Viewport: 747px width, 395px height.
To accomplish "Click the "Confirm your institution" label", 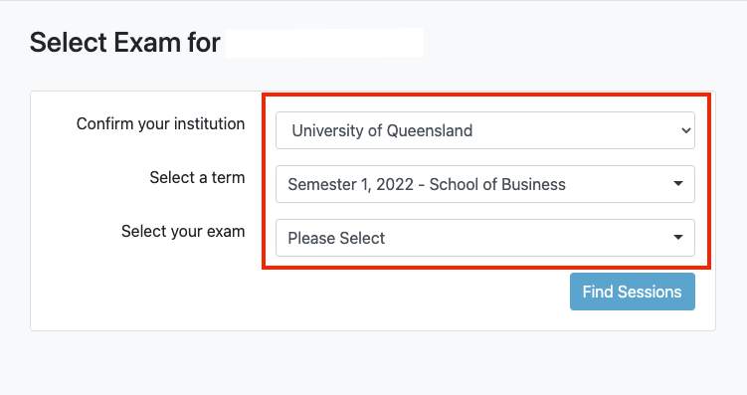I will coord(160,124).
